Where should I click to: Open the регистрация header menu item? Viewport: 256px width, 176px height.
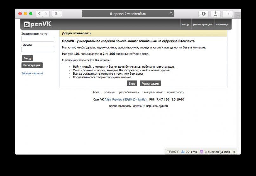click(203, 24)
